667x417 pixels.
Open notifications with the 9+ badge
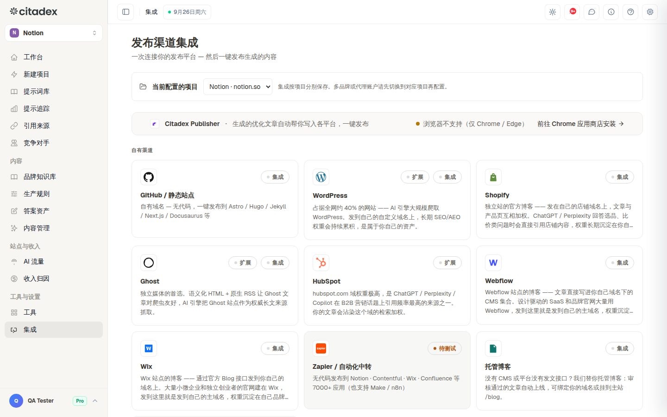(572, 12)
